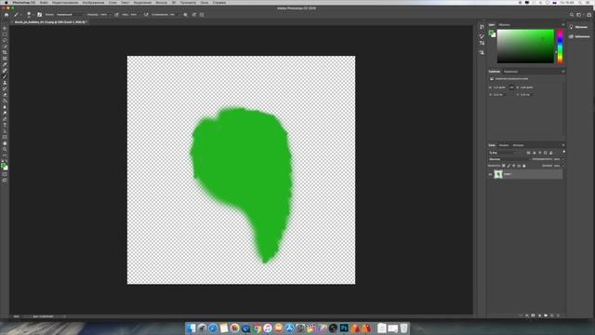The image size is (595, 335).
Task: Lock image pixels brush icon
Action: (509, 166)
